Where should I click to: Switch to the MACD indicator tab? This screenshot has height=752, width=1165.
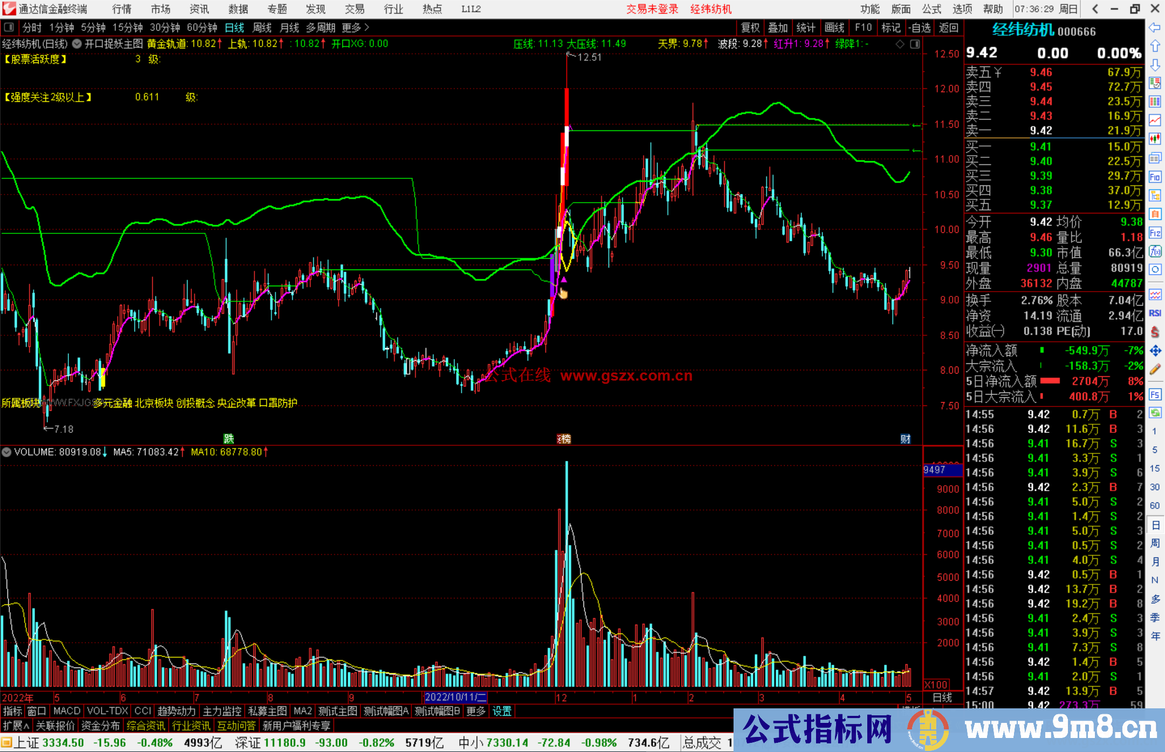(66, 711)
